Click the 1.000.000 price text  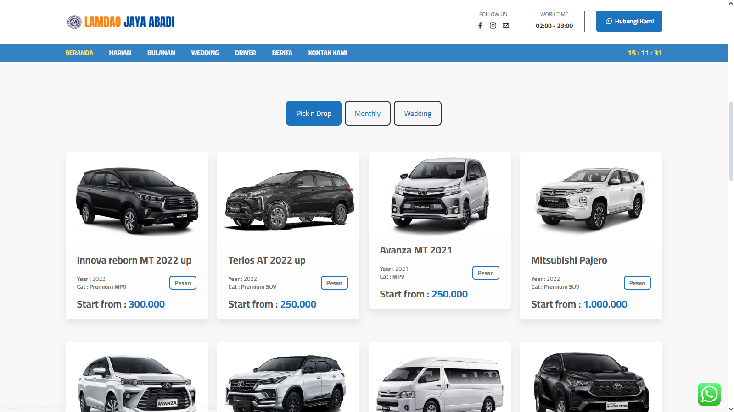[605, 304]
